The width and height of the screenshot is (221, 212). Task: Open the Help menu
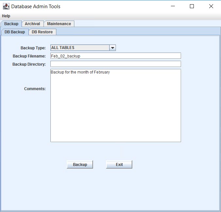(6, 16)
